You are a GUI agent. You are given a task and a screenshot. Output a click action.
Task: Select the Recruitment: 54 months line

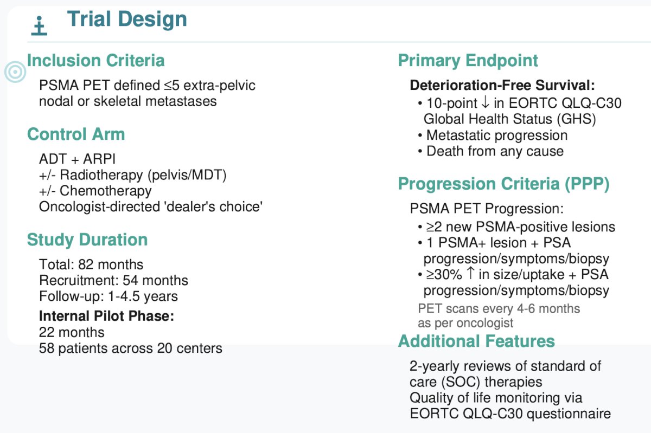point(113,280)
